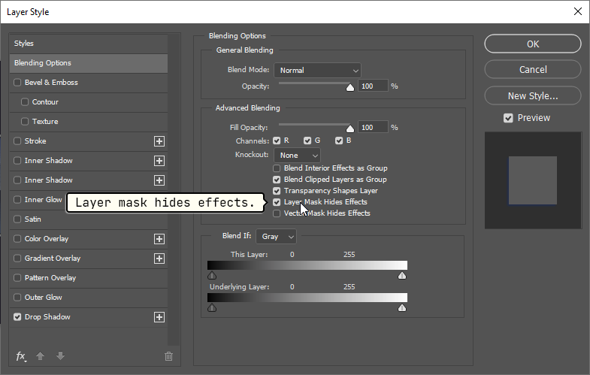The width and height of the screenshot is (590, 375).
Task: Toggle Blend Interior Effects as Group
Action: pos(277,168)
